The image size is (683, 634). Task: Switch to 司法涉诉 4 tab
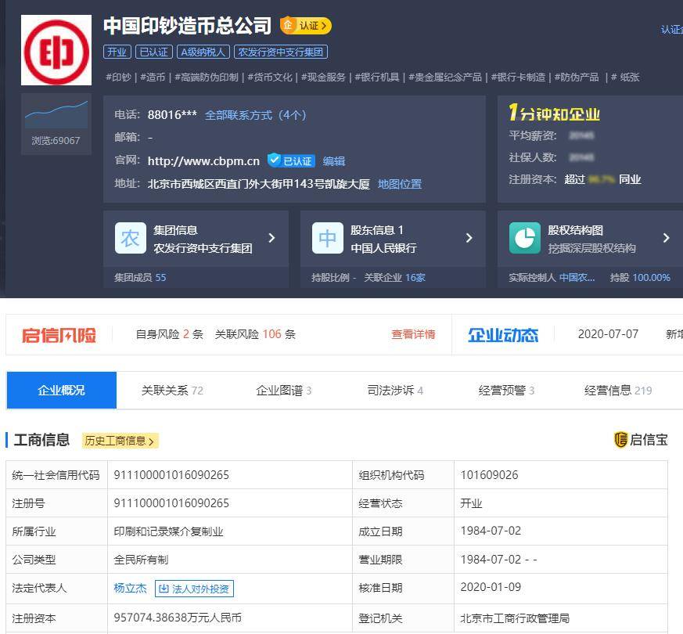pos(395,391)
